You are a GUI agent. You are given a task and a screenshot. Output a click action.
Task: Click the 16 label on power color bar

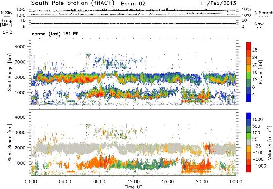tap(255, 72)
